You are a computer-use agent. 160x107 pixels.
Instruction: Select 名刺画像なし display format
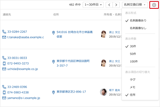(x=138, y=28)
